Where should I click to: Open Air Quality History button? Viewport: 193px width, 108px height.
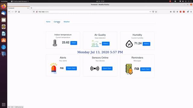[x=106, y=43]
